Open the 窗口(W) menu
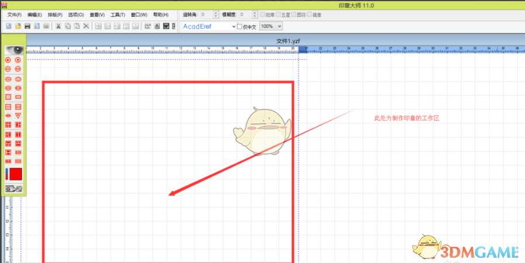525x263 pixels. [x=139, y=15]
